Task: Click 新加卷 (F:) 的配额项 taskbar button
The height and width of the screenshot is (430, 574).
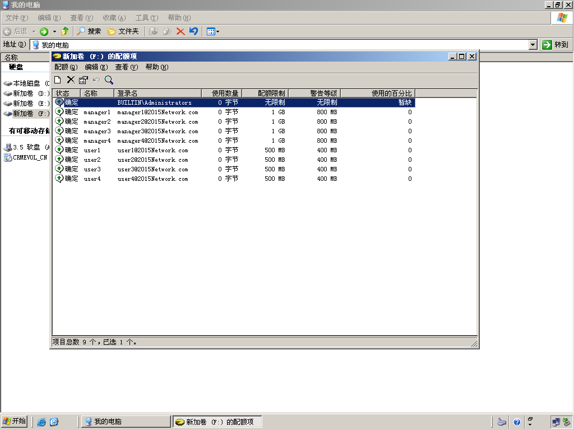Action: (217, 422)
